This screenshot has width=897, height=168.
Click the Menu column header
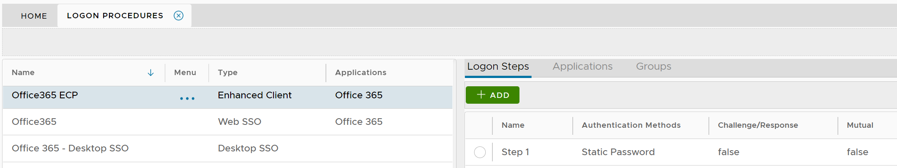pyautogui.click(x=185, y=73)
